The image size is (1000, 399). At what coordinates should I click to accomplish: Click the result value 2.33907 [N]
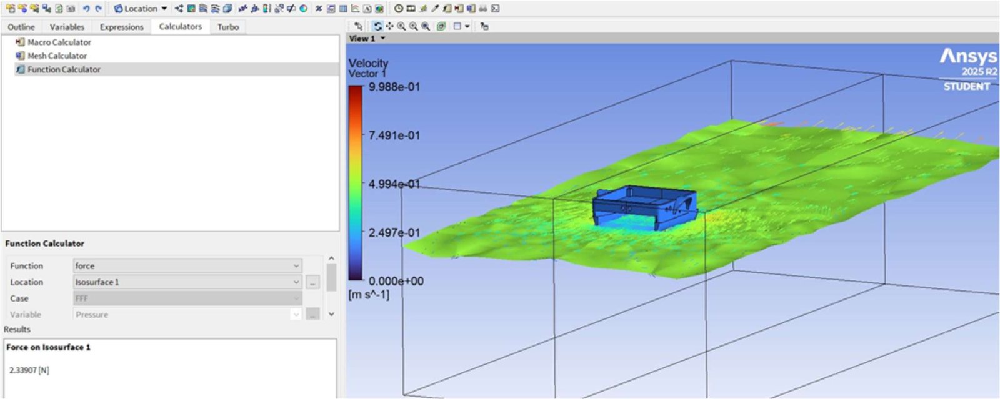coord(29,370)
